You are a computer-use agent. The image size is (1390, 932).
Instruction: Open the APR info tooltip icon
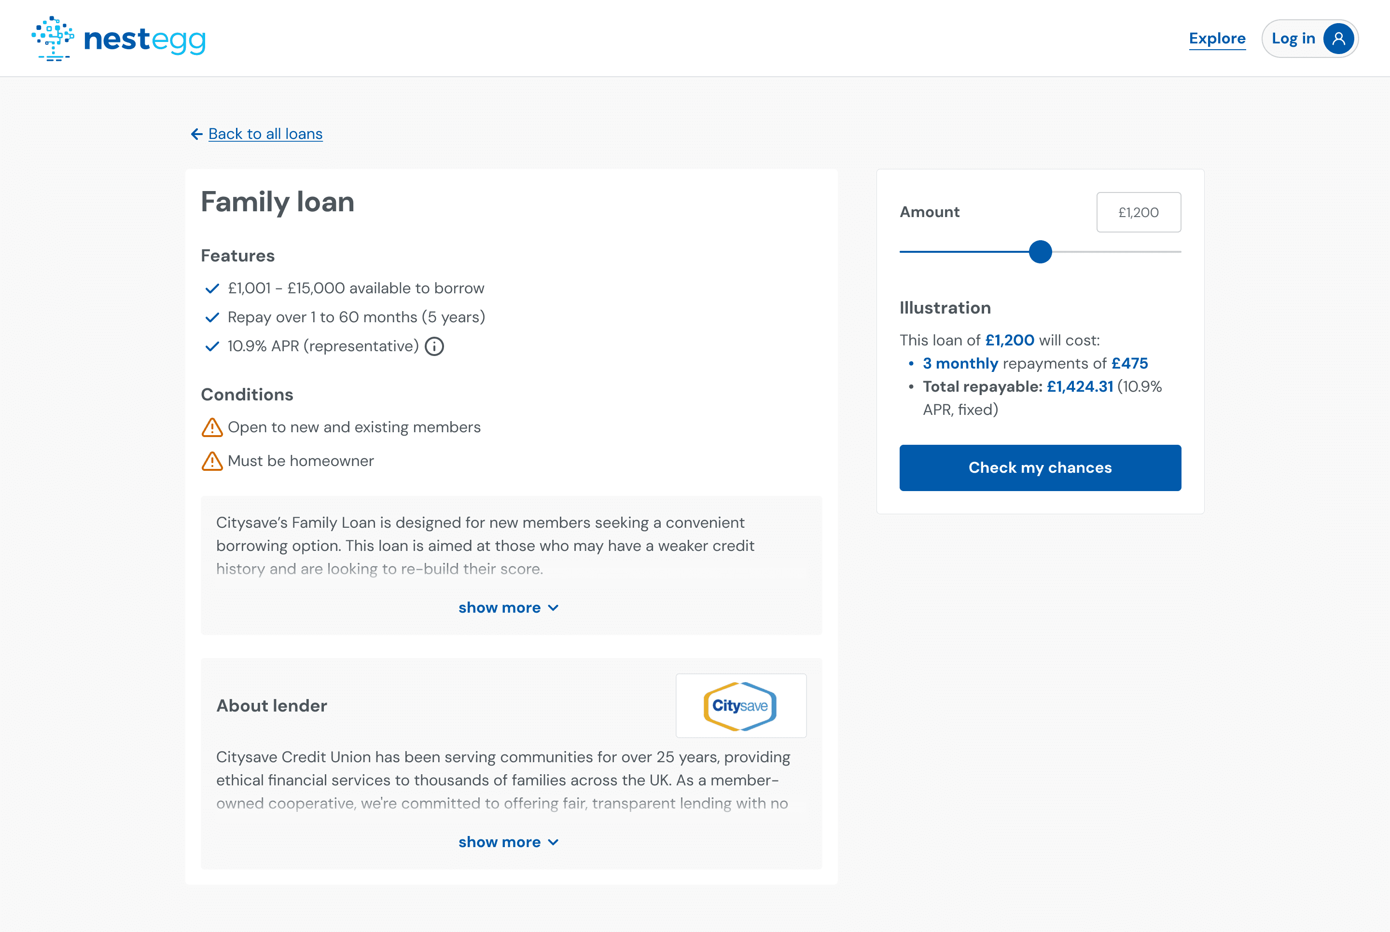pos(434,346)
